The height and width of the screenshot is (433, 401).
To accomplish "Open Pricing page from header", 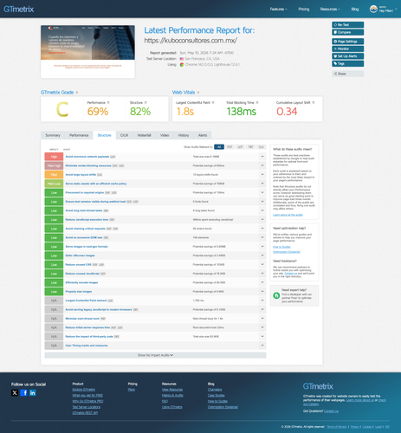I will coord(304,10).
